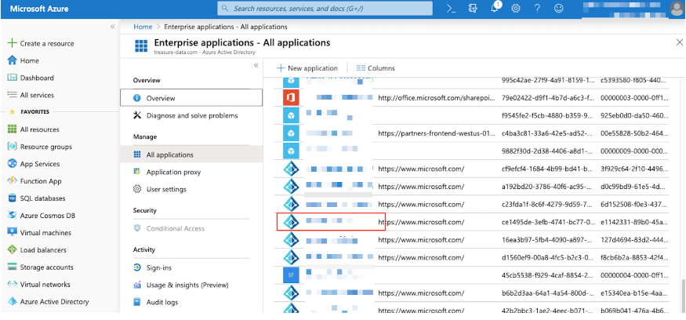Open the directory and subscription filter icon
This screenshot has height=320, width=686.
tap(474, 8)
